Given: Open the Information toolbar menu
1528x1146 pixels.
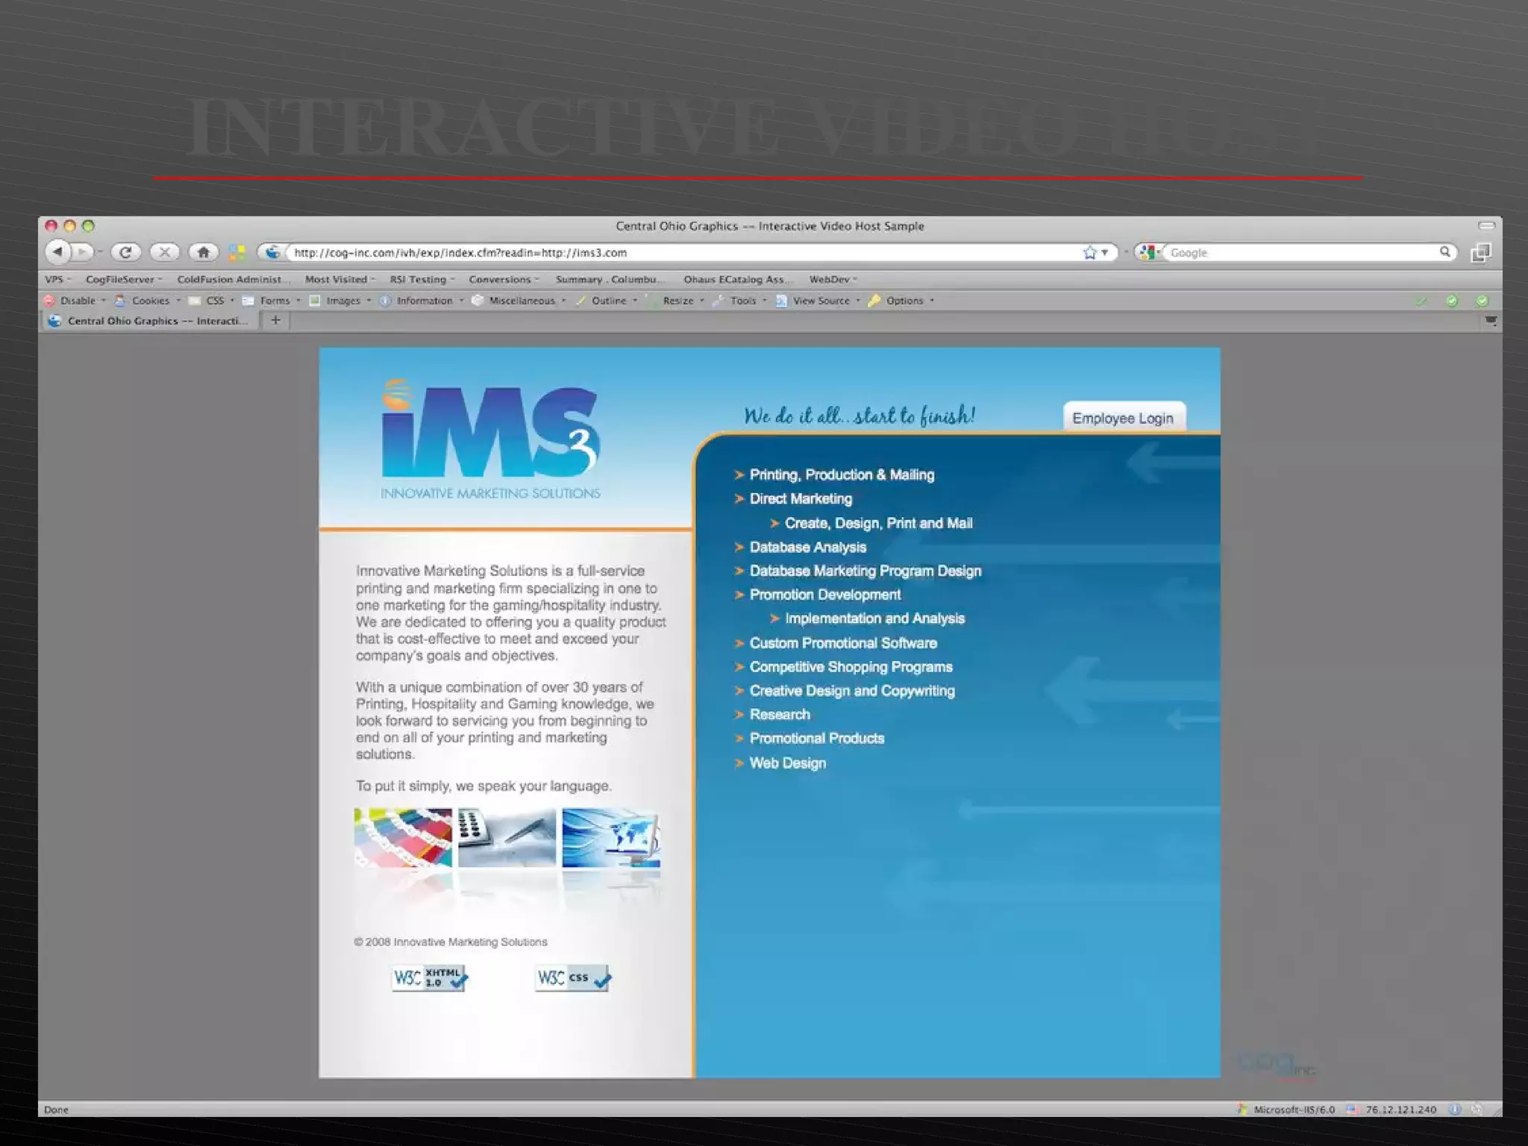Looking at the screenshot, I should [422, 301].
